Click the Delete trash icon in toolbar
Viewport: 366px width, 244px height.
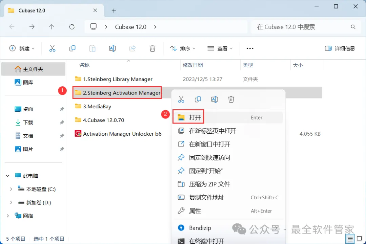pos(152,48)
